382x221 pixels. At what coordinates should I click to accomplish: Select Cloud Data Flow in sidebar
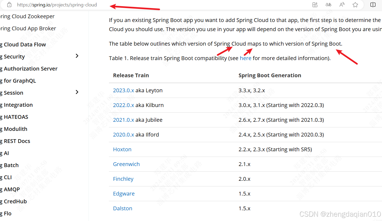(x=23, y=45)
